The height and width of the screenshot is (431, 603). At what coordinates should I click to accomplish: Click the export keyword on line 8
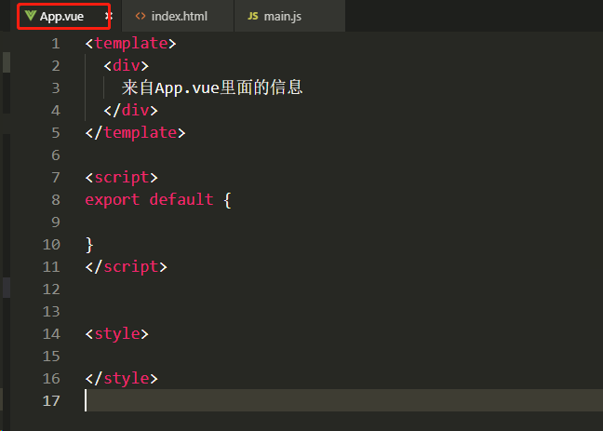[x=113, y=200]
